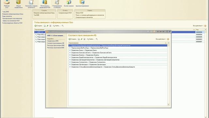
Task: Go to Регистры накопления ВИБ in dialog
Action: 56,48
